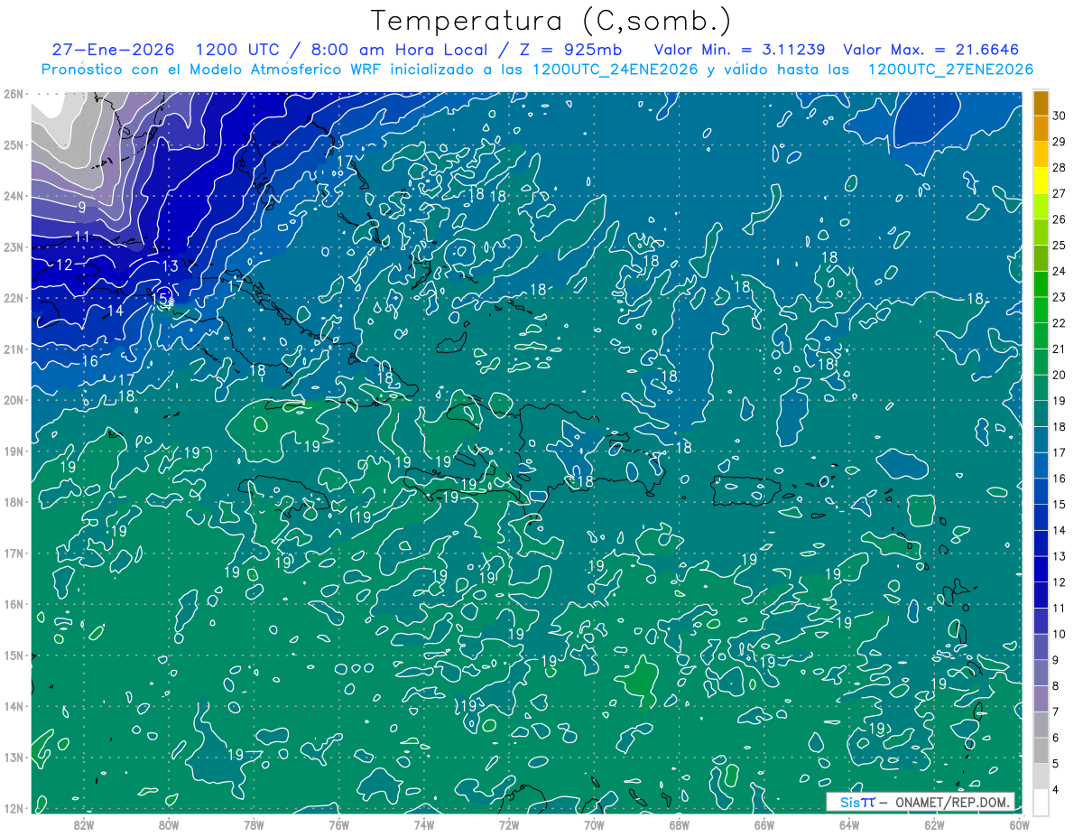Viewport: 1083px width, 837px height.
Task: Click the '68W' longitude label
Action: point(679,824)
